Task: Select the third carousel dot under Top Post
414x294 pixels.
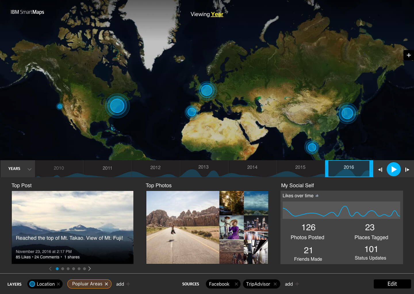Action: (x=68, y=268)
